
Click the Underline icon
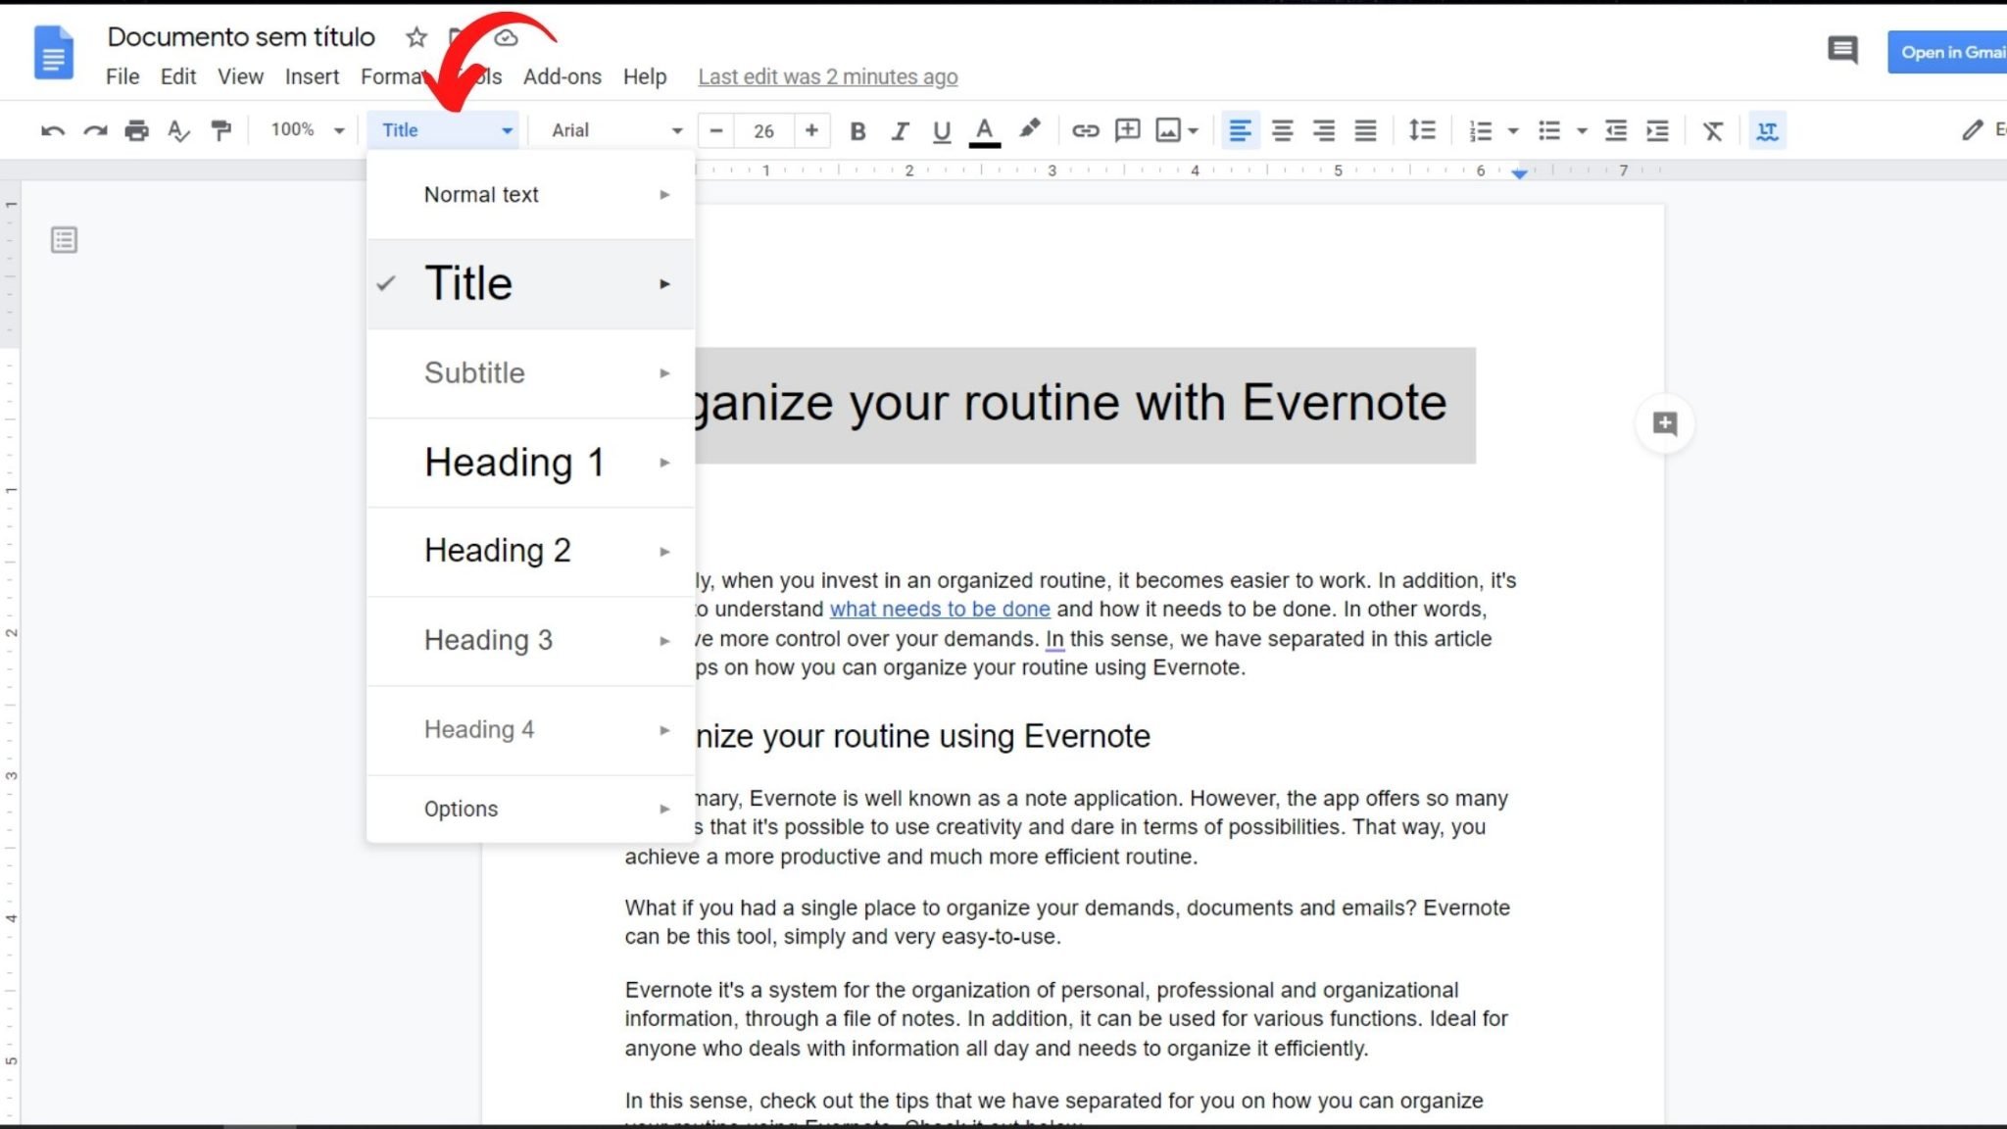pyautogui.click(x=942, y=130)
